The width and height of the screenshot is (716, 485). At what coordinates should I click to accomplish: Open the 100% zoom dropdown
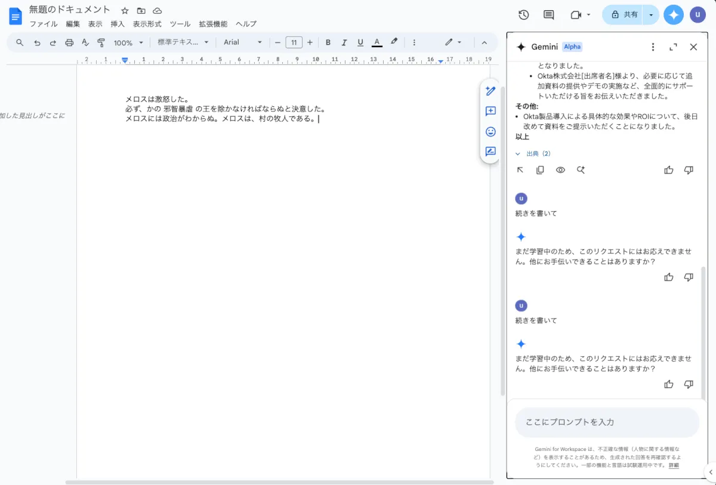tap(129, 42)
